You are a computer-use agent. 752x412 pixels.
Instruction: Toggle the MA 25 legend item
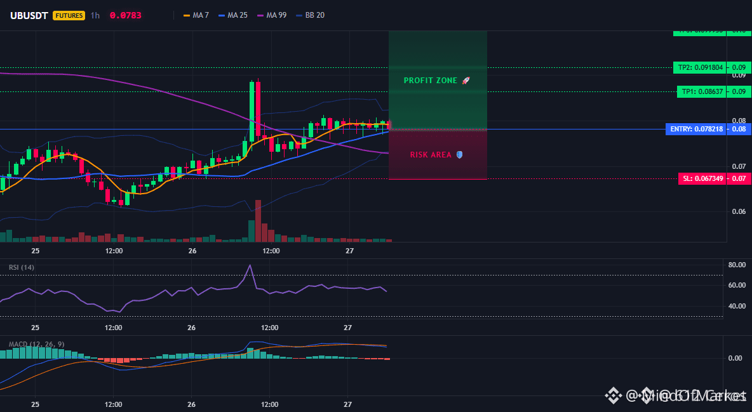click(233, 15)
